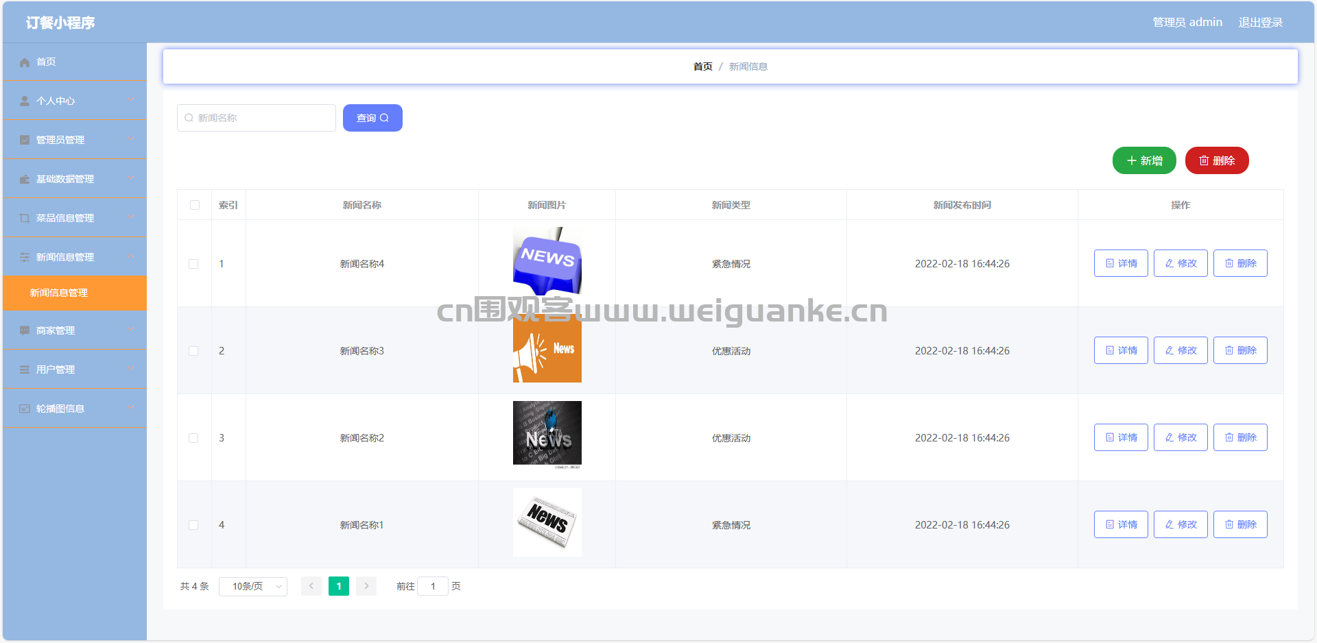Select page number 1 in pagination

pyautogui.click(x=339, y=586)
